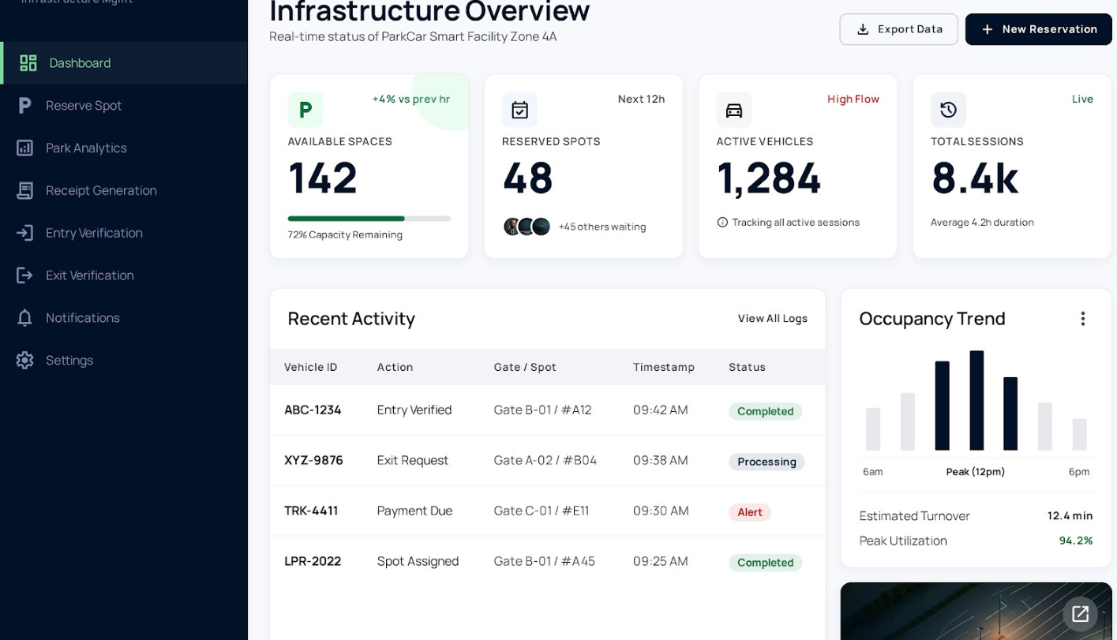Click the Reserved Spots calendar icon

[519, 110]
